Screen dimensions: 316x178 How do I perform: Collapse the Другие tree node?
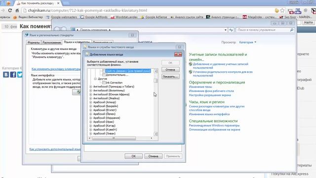coord(95,79)
